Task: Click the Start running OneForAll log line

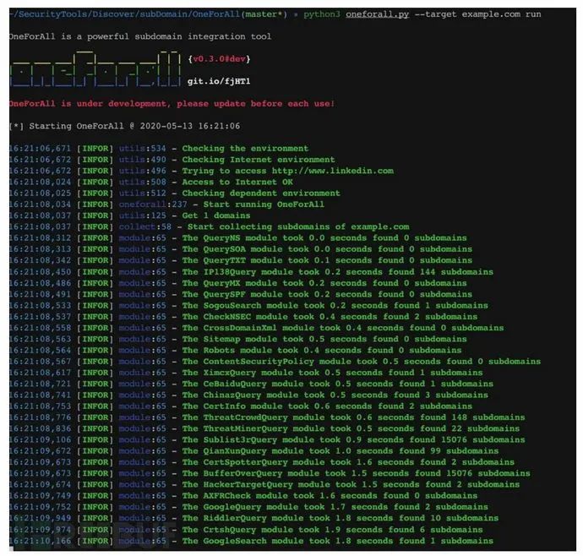Action: point(268,204)
